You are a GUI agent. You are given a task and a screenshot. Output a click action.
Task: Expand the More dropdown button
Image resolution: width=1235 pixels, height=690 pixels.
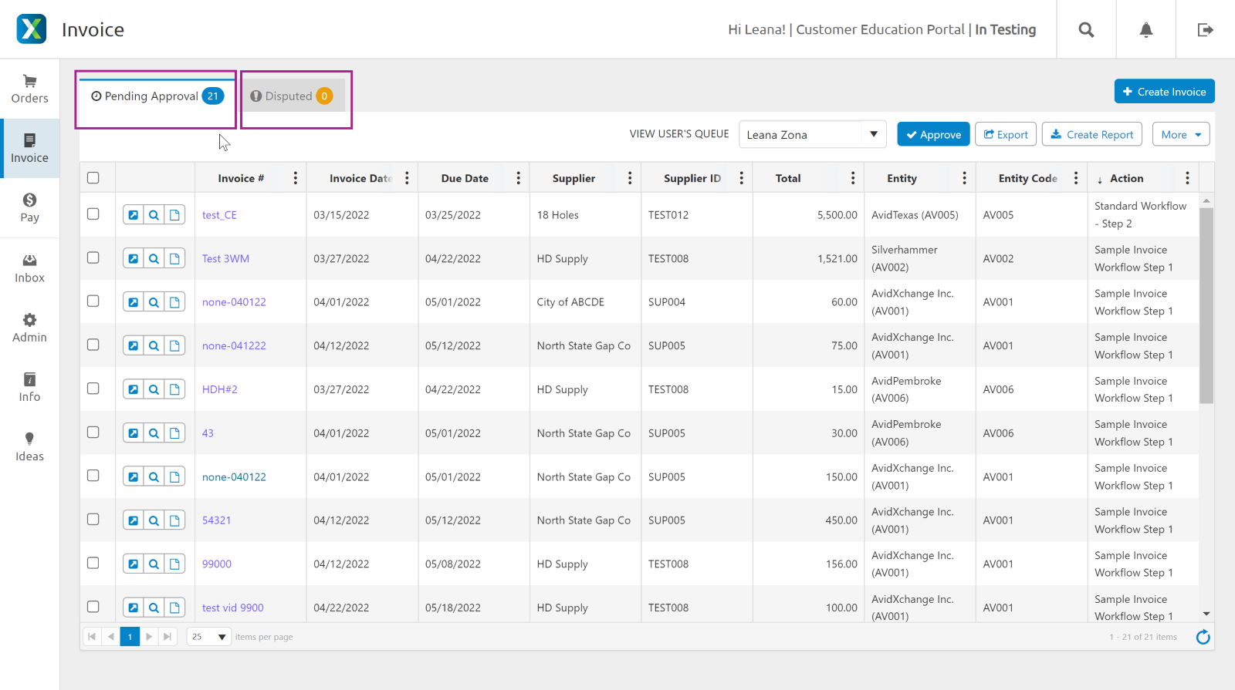coord(1181,134)
